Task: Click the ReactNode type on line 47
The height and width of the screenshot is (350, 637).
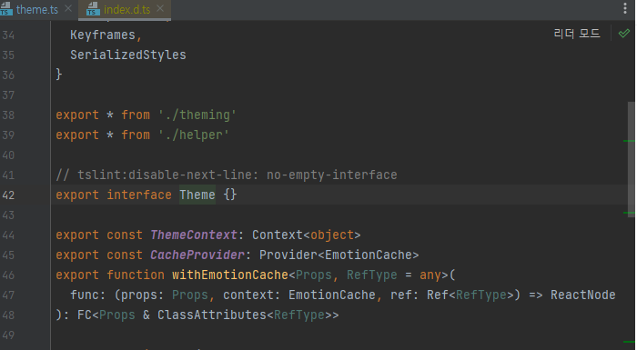Action: click(583, 295)
